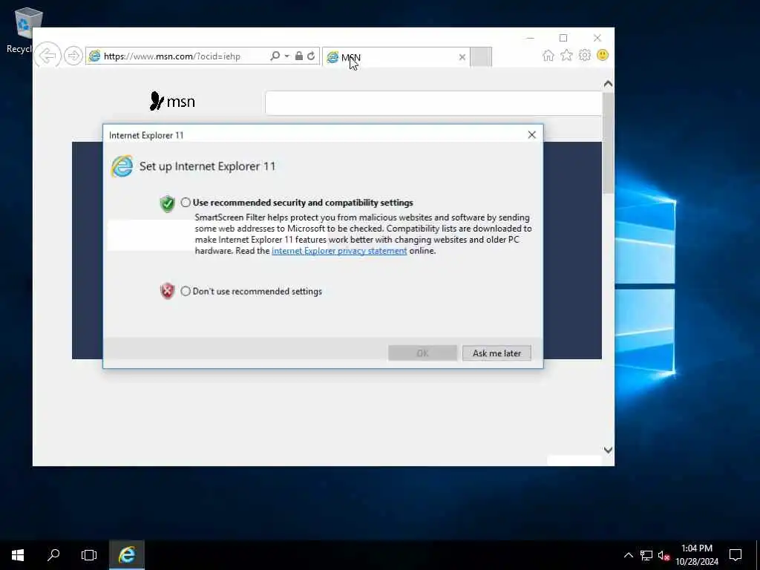Click the page scrollbar down arrow
This screenshot has width=760, height=570.
coord(608,450)
